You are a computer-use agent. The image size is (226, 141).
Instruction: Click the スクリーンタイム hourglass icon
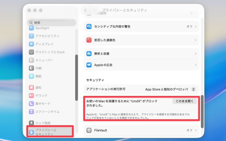pos(31,112)
